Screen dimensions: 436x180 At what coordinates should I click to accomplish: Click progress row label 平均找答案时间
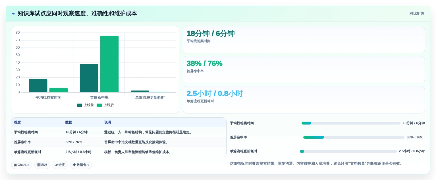242,123
